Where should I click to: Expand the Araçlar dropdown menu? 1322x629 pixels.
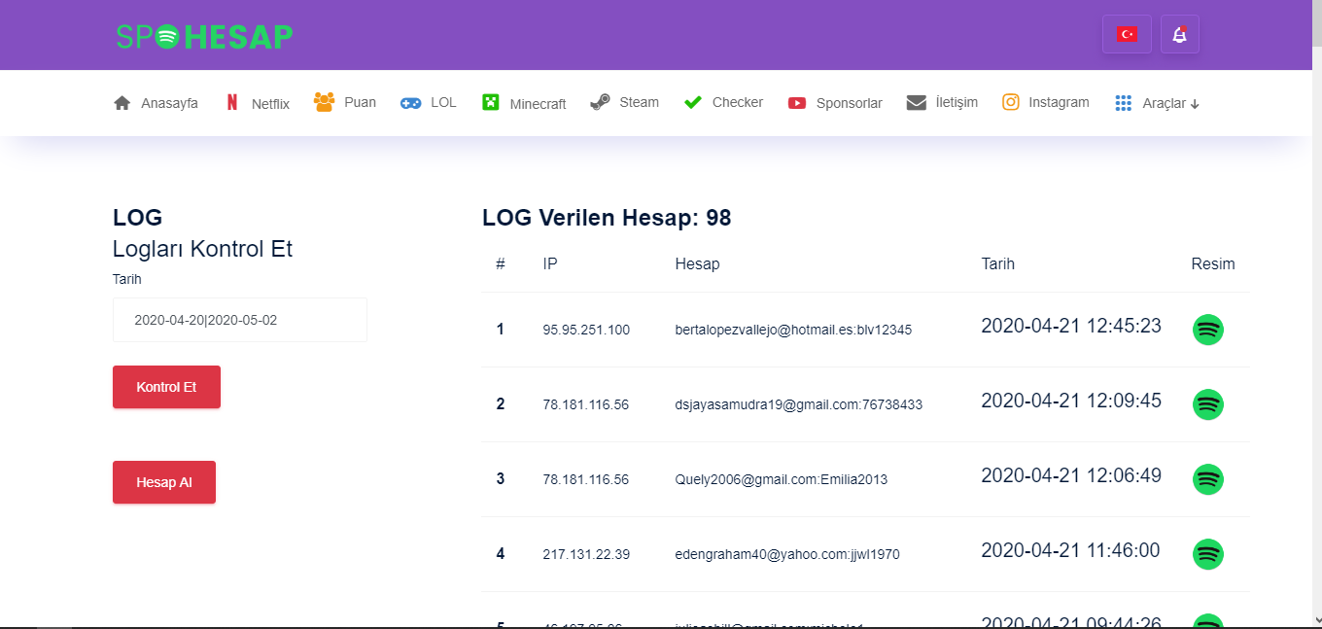(1158, 103)
